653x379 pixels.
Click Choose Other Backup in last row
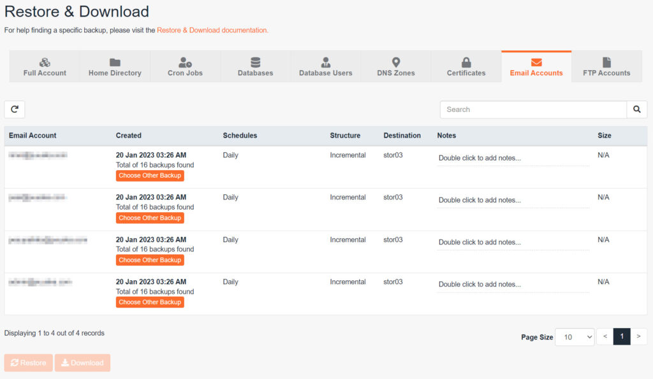click(150, 303)
